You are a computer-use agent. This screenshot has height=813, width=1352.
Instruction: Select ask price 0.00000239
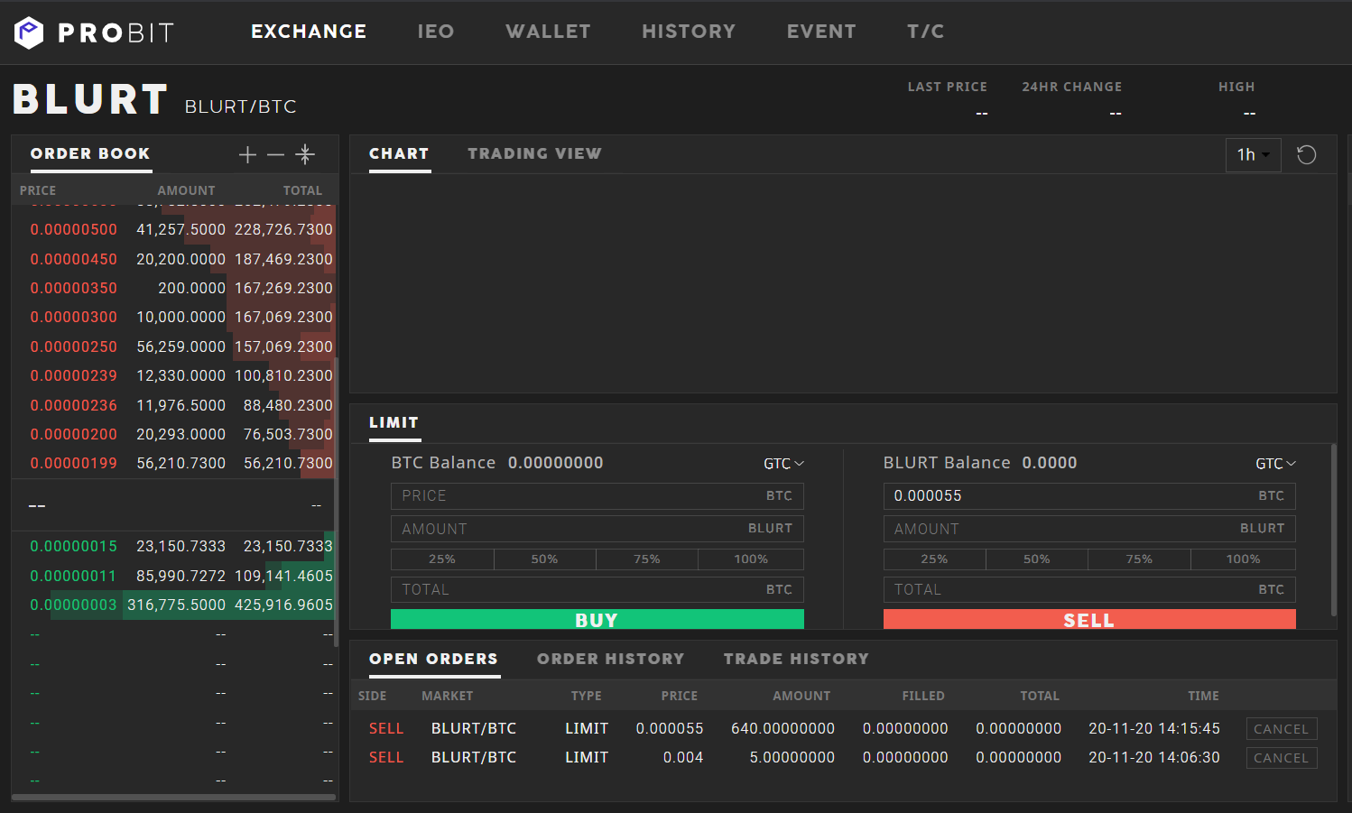pos(74,376)
